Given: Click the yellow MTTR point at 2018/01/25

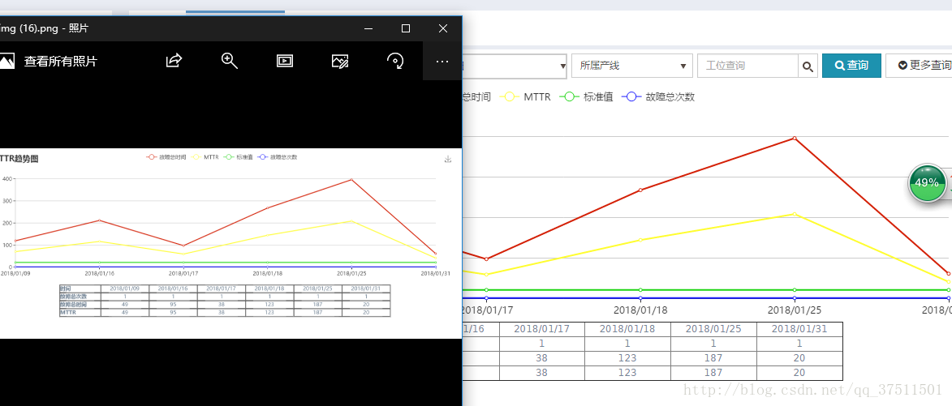Looking at the screenshot, I should pyautogui.click(x=794, y=214).
